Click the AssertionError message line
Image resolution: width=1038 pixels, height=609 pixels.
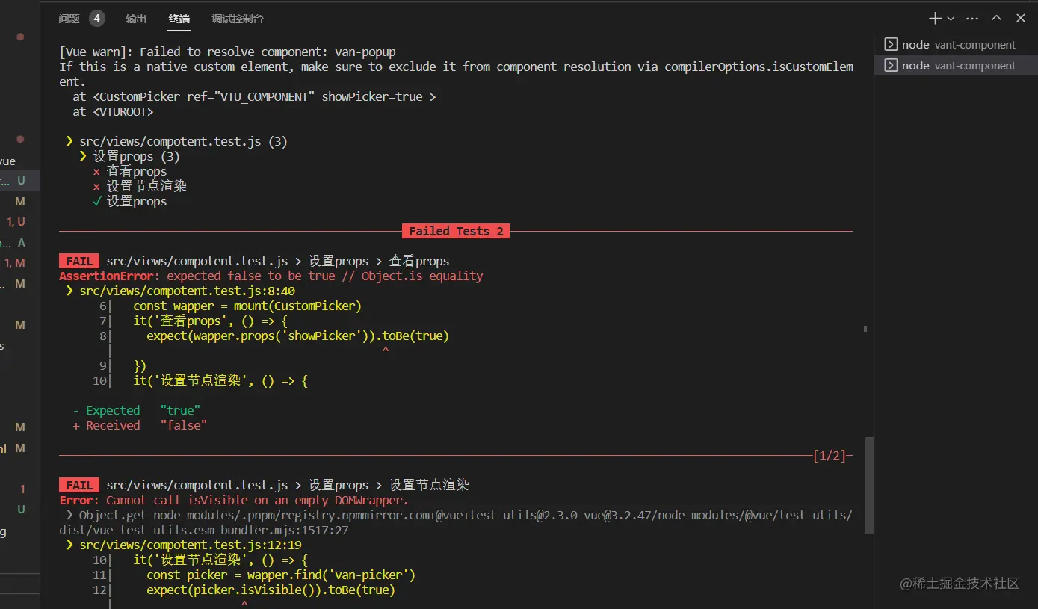(x=271, y=276)
